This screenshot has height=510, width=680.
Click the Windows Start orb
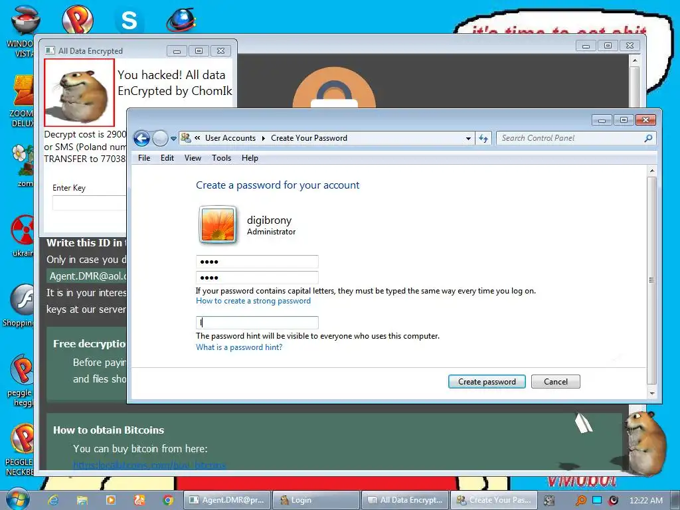tap(17, 499)
